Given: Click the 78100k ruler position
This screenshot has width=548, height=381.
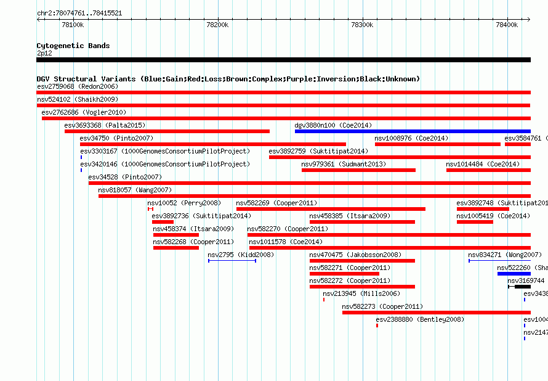Looking at the screenshot, I should tap(73, 25).
